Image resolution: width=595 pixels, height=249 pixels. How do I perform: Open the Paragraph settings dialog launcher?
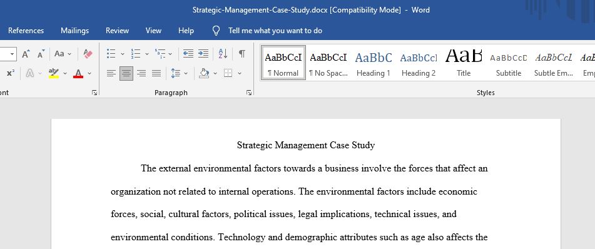pos(249,93)
